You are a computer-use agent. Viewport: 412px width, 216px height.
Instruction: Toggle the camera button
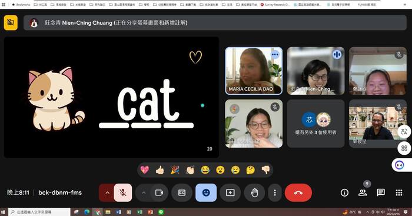coord(159,192)
